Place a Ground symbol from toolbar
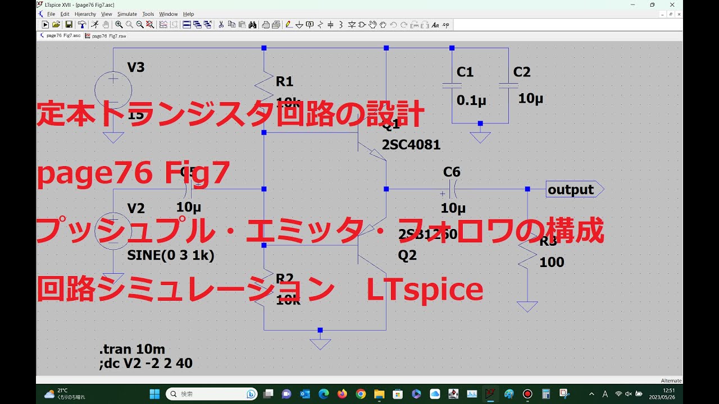 299,25
